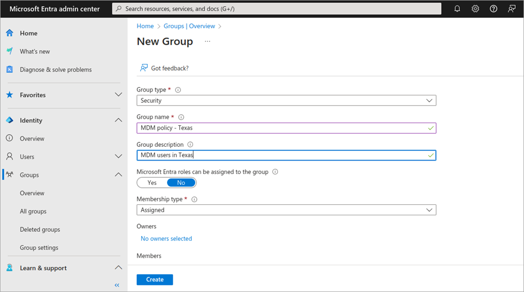Click the Members label
Image resolution: width=524 pixels, height=292 pixels.
(x=149, y=256)
